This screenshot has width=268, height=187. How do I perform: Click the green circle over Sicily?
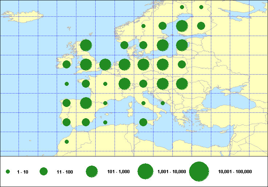[x=143, y=122]
